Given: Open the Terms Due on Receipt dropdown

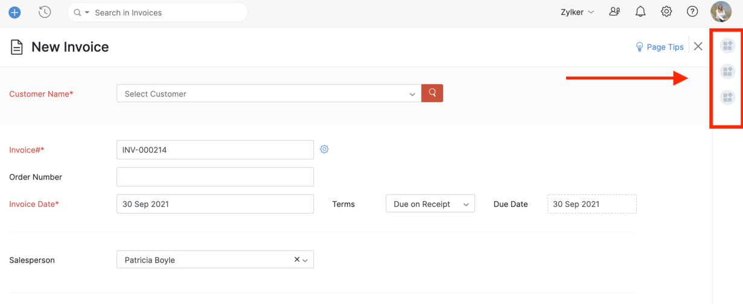Looking at the screenshot, I should [430, 204].
